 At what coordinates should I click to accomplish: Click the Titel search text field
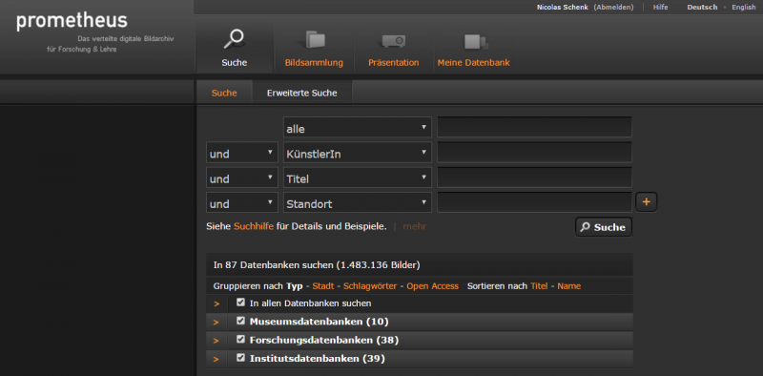point(534,178)
